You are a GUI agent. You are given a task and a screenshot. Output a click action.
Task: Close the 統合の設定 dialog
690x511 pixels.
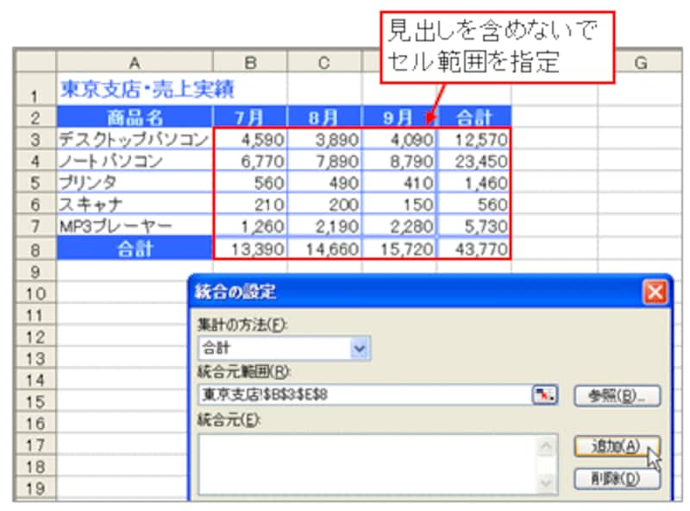[656, 292]
